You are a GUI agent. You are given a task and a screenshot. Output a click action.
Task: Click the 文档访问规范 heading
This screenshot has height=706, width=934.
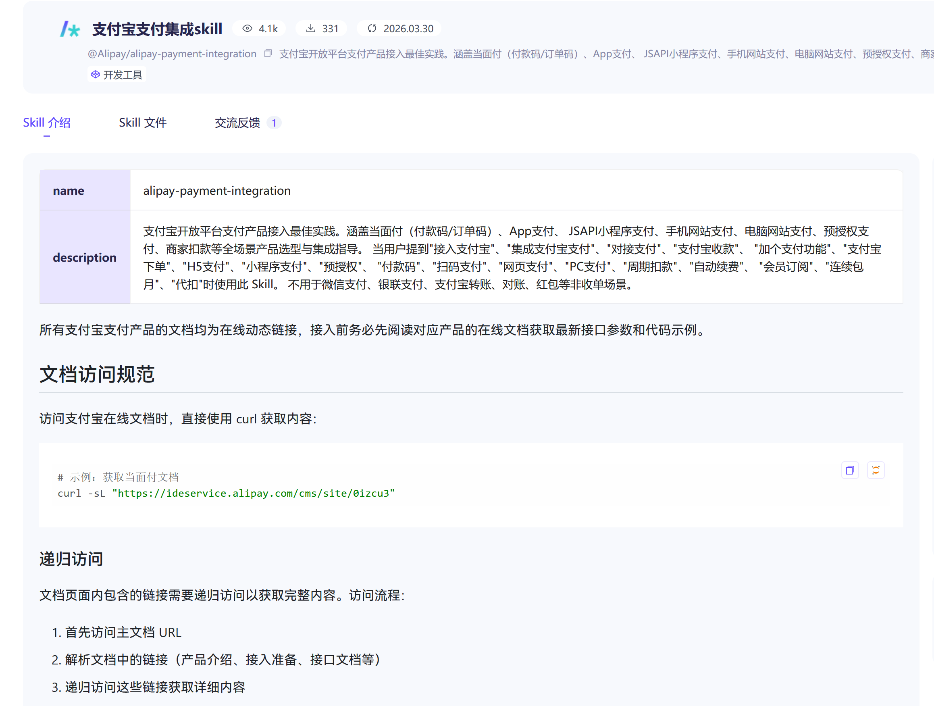[x=97, y=375]
